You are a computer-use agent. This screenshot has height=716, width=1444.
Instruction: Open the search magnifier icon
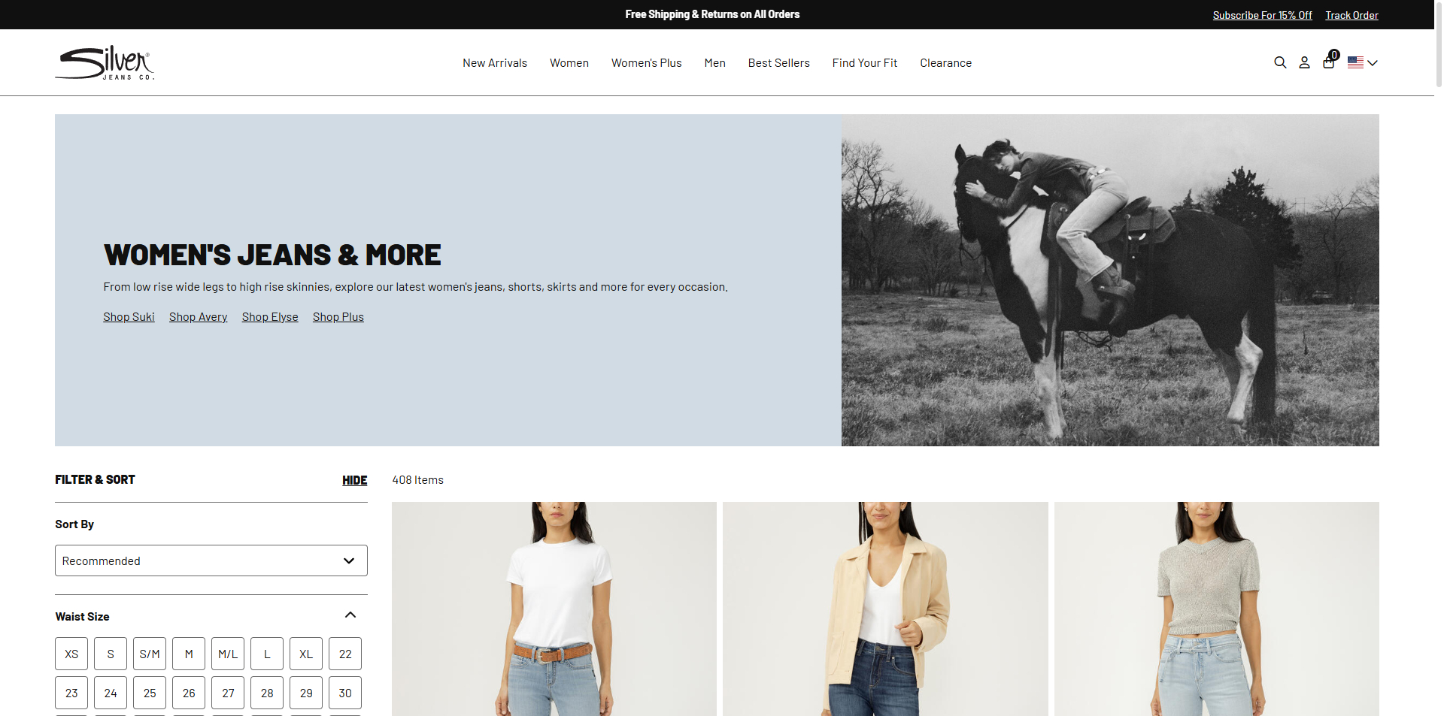(1280, 62)
